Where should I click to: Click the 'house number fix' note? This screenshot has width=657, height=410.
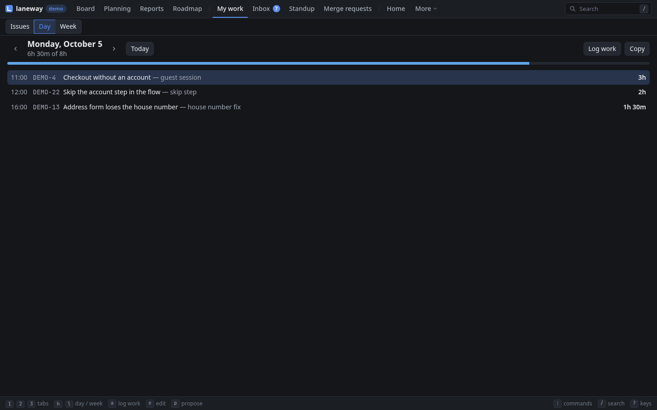(x=214, y=107)
